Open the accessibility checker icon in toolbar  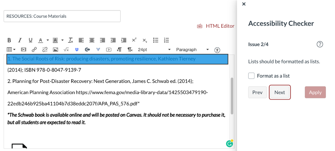[217, 50]
